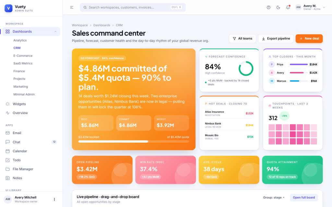The width and height of the screenshot is (332, 207).
Task: Click the Dashboards grid icon
Action: tap(8, 31)
